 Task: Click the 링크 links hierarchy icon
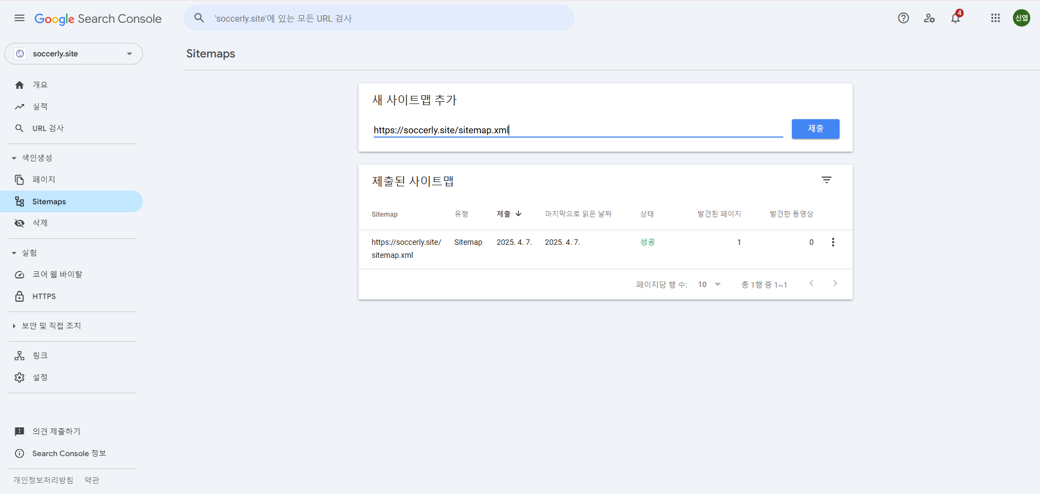tap(19, 356)
